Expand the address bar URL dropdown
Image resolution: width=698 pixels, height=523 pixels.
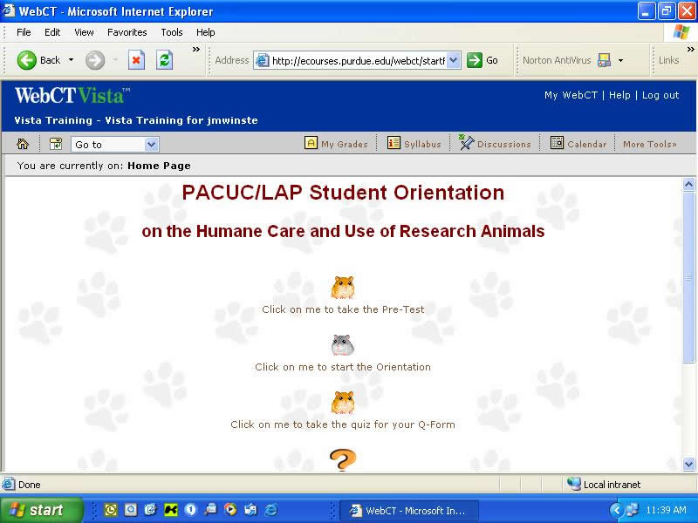(x=454, y=60)
